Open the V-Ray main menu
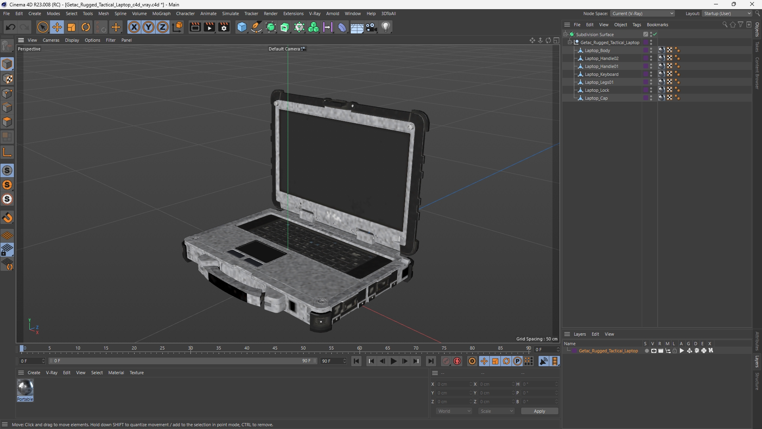The image size is (762, 429). tap(315, 14)
